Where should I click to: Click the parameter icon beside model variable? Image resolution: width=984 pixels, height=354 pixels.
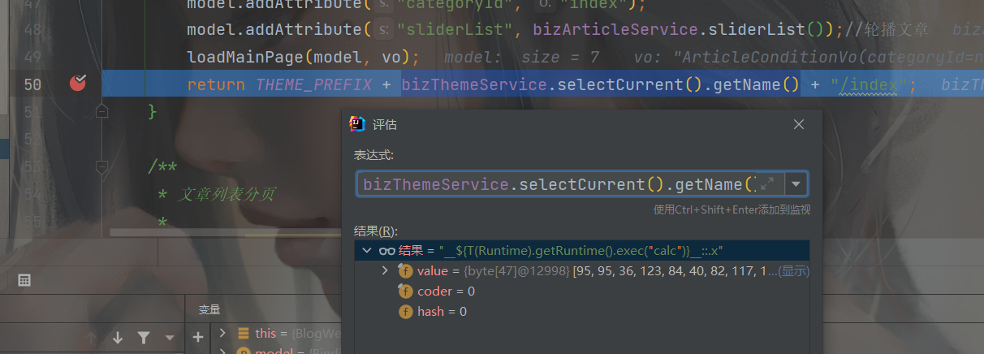pyautogui.click(x=243, y=351)
